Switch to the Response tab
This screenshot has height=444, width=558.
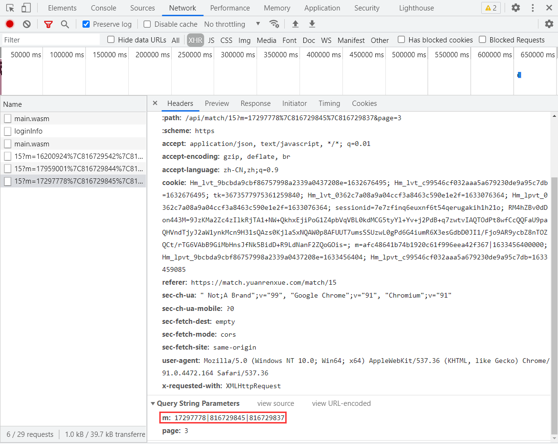coord(255,103)
